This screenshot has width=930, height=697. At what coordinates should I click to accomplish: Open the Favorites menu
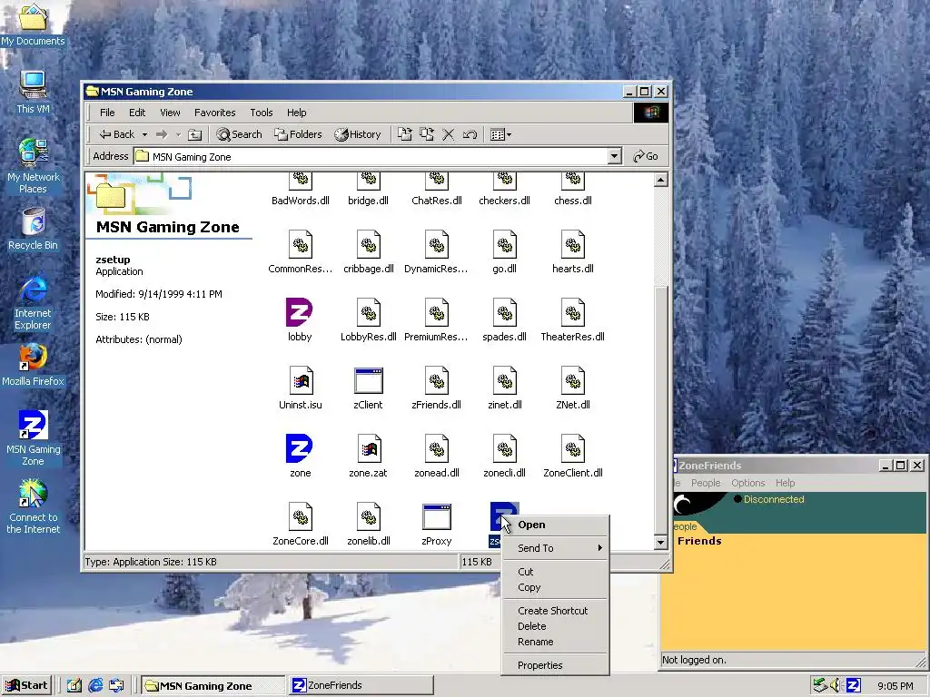point(214,113)
